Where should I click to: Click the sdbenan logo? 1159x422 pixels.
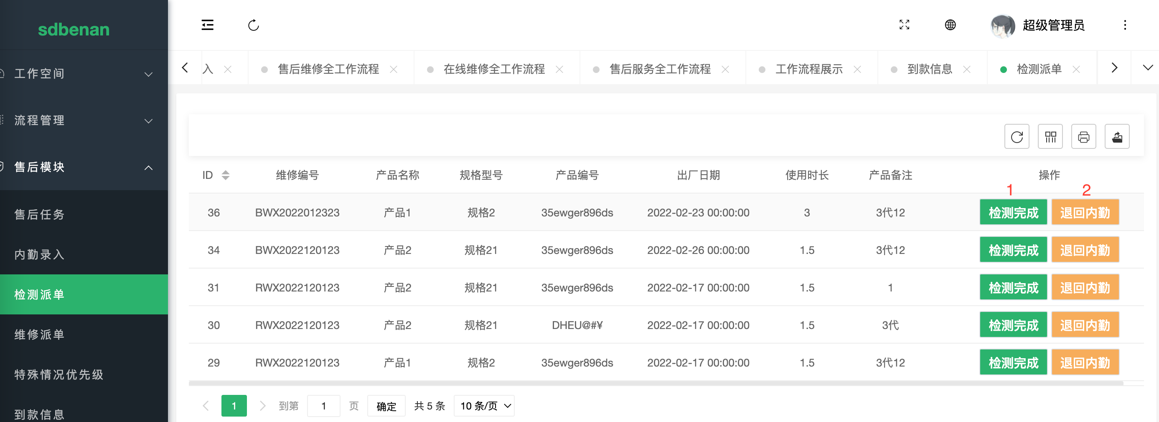point(74,30)
